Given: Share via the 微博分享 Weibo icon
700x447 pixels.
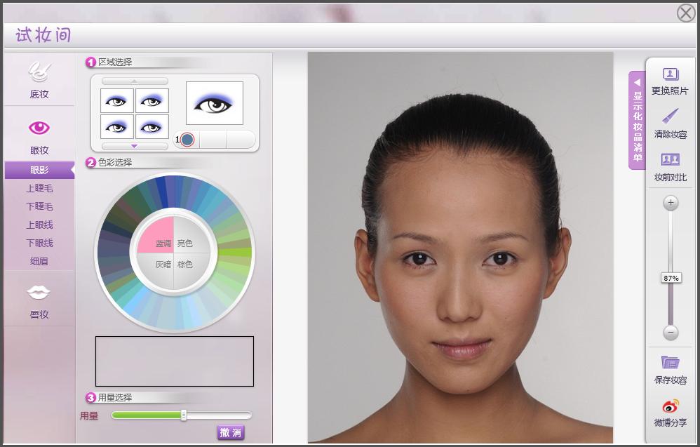Looking at the screenshot, I should click(670, 406).
